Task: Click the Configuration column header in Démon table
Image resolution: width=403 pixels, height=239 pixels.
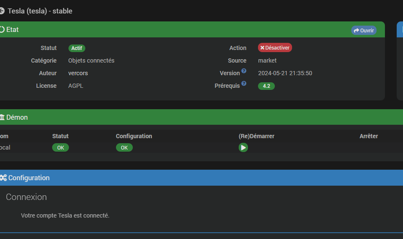Action: tap(134, 136)
